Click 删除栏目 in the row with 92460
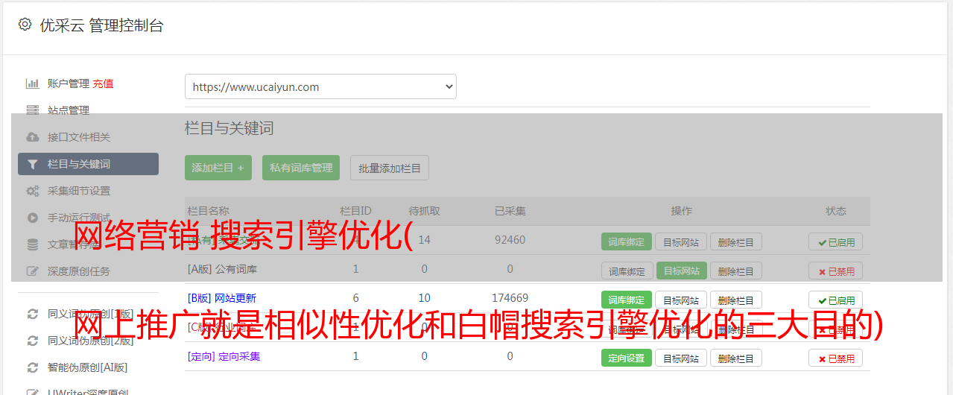Viewport: 953px width, 395px height. (x=736, y=241)
